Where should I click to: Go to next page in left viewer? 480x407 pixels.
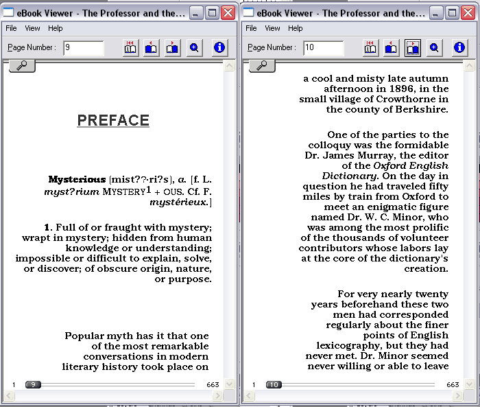[172, 48]
